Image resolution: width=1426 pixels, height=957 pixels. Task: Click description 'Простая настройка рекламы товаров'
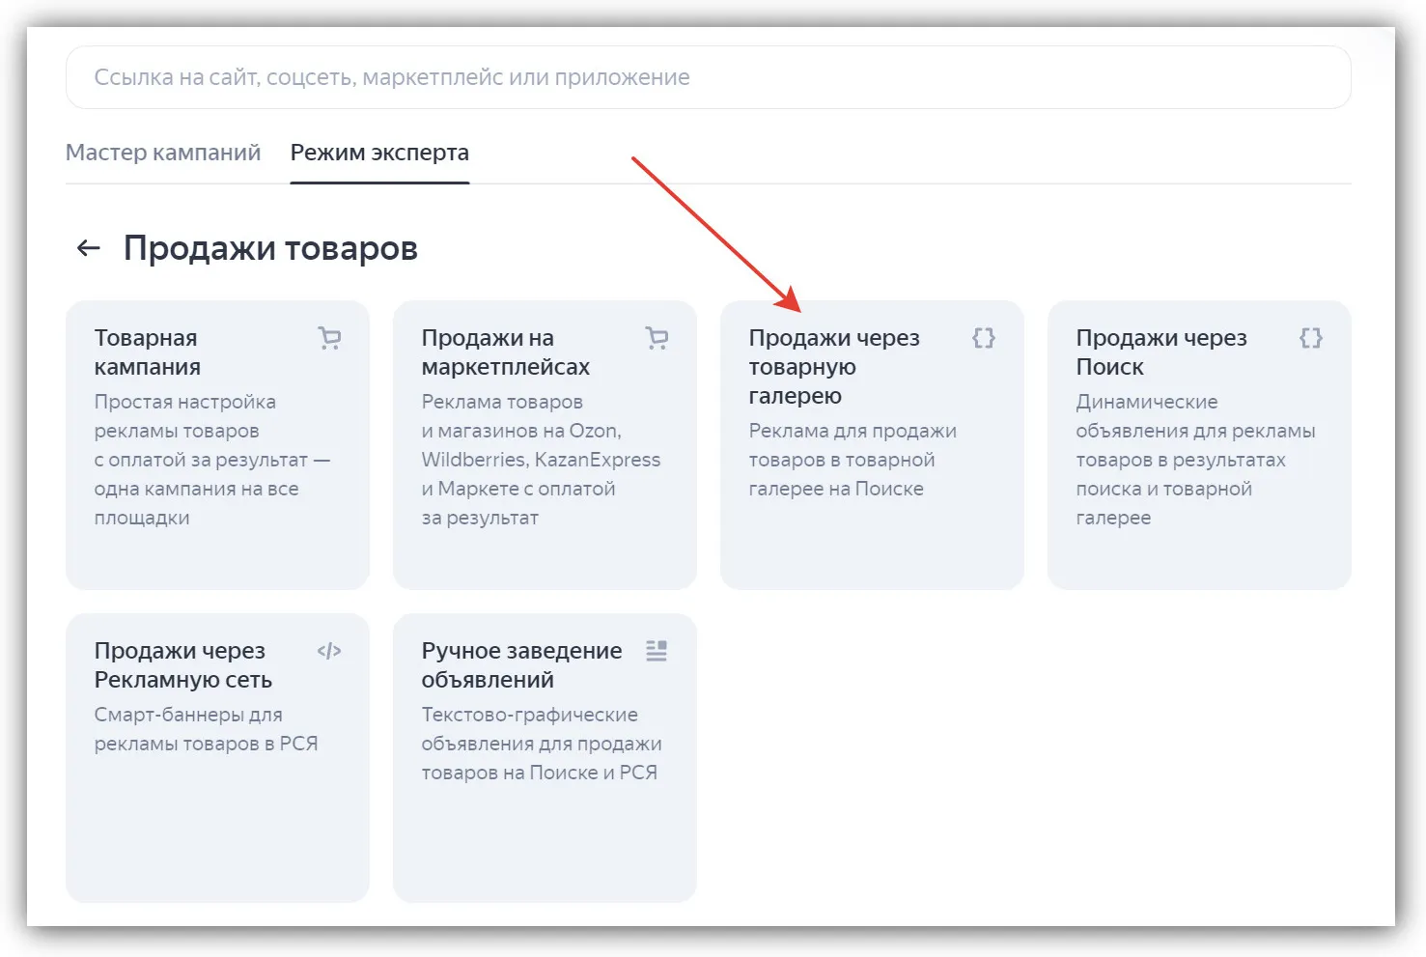coord(185,416)
